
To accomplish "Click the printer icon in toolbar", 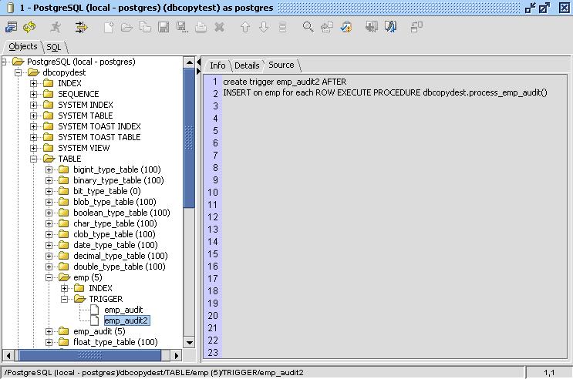I will coord(201,27).
